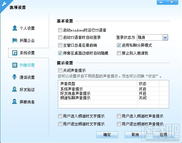Click the 状态 column header
Viewport: 182px width, 143px height.
pyautogui.click(x=148, y=84)
